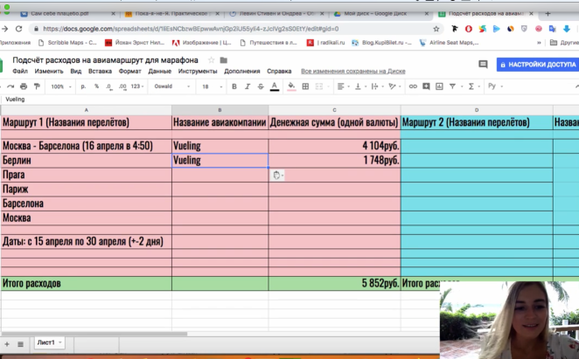Viewport: 579px width, 359px height.
Task: Open the functions sigma menu
Action: tap(473, 86)
